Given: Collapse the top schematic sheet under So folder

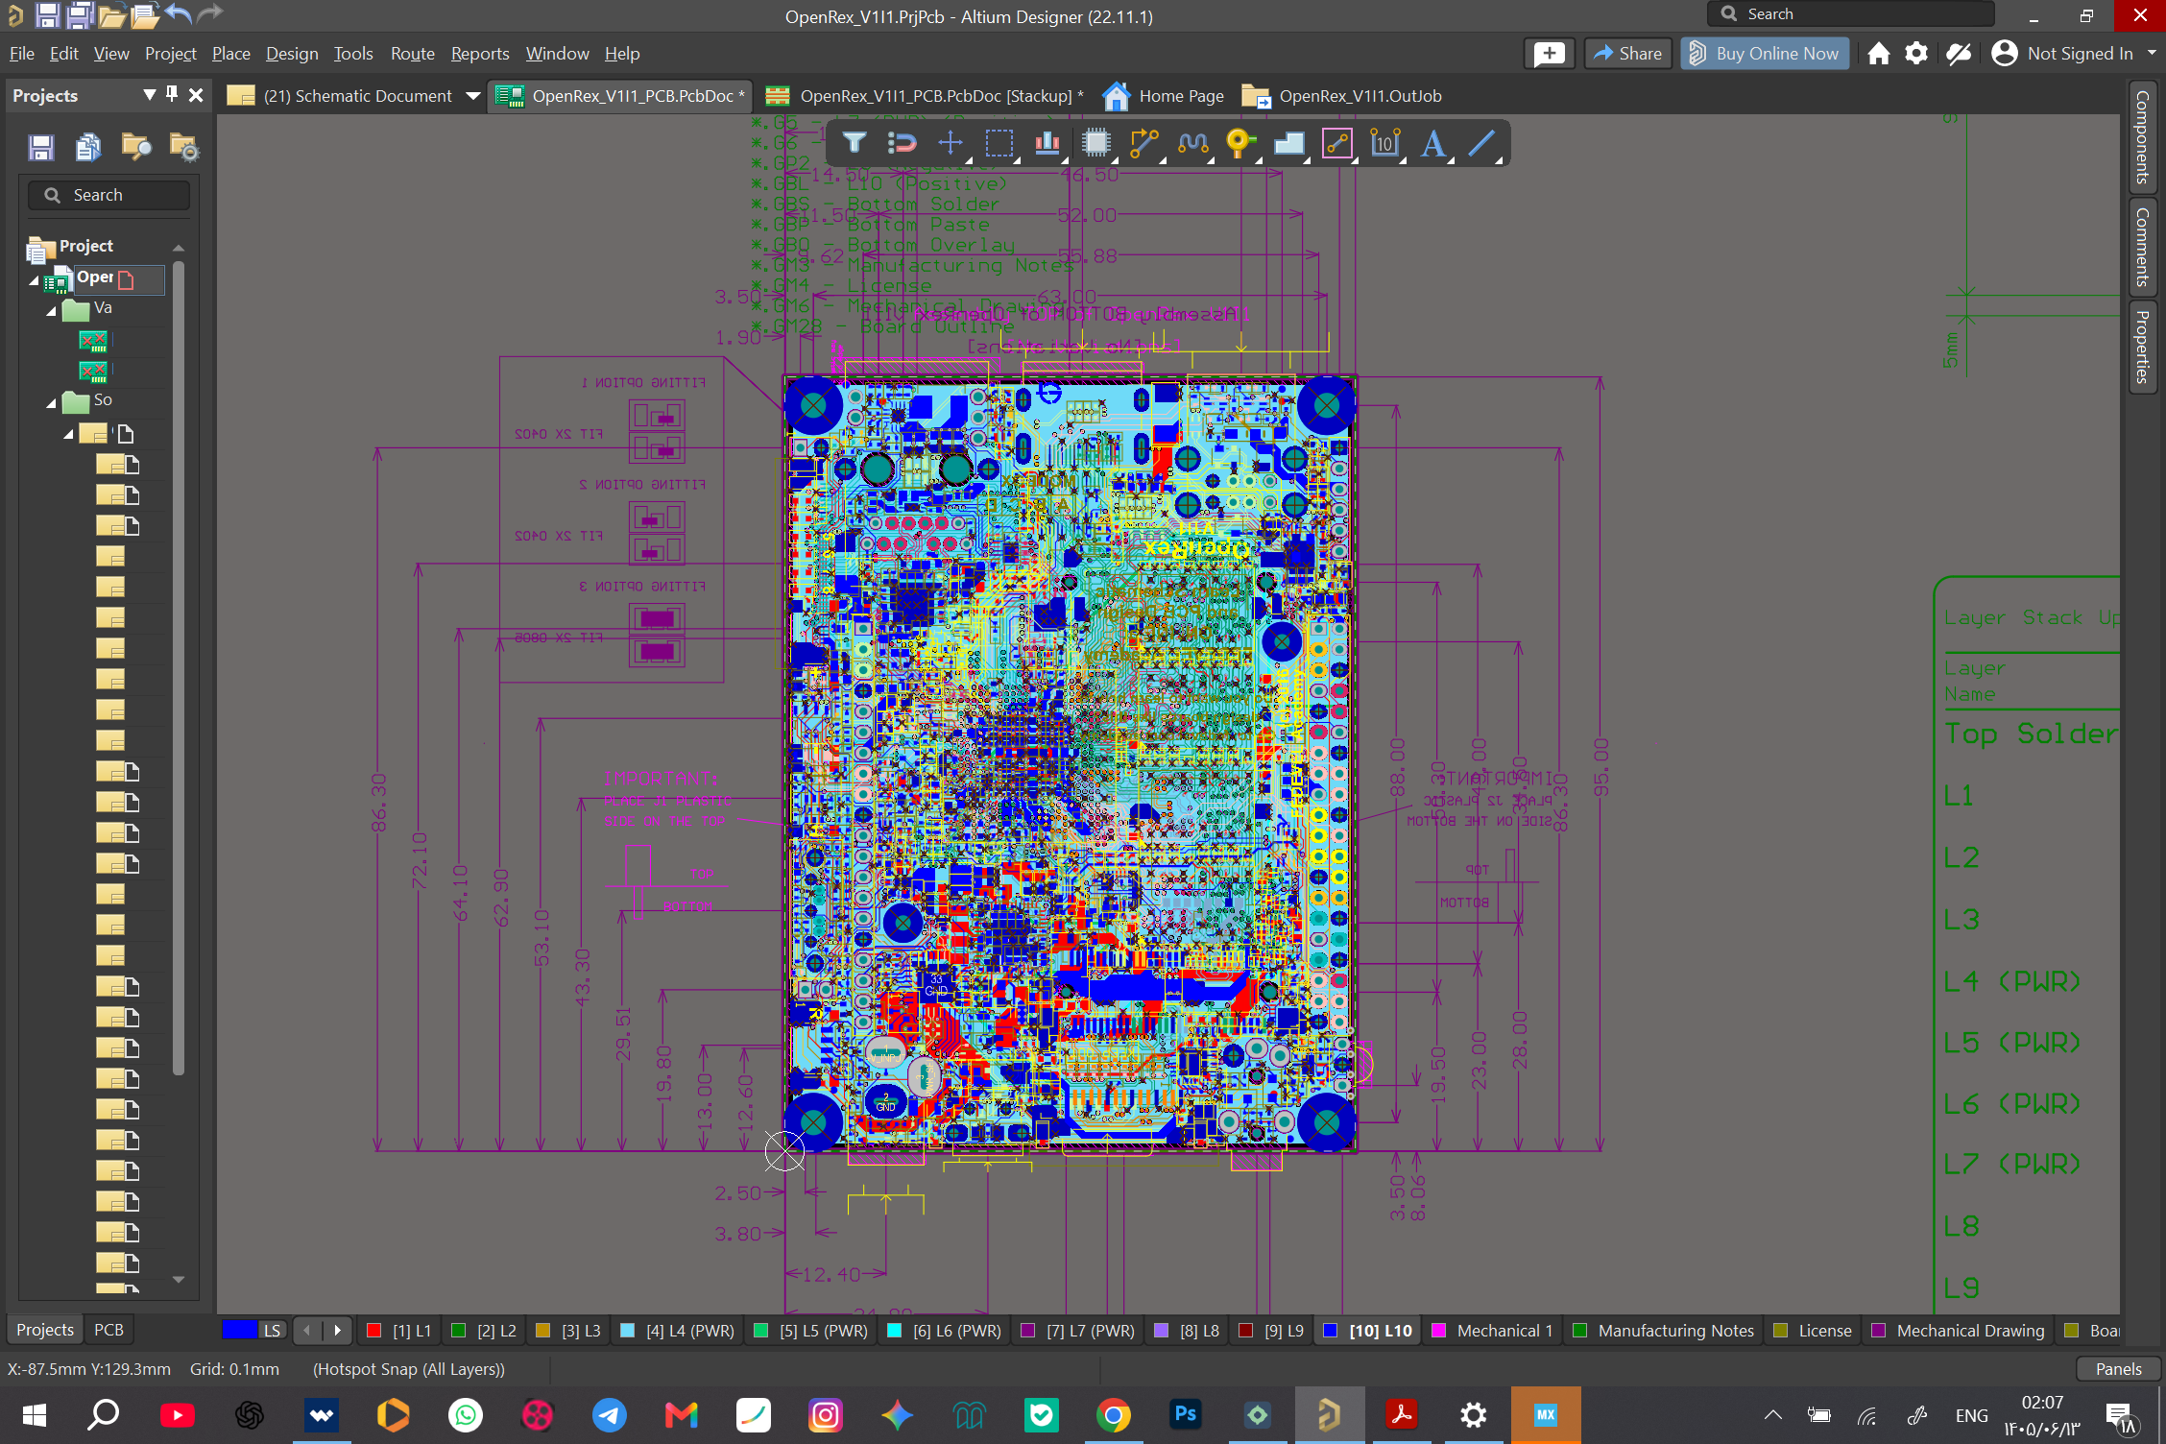Looking at the screenshot, I should point(69,434).
